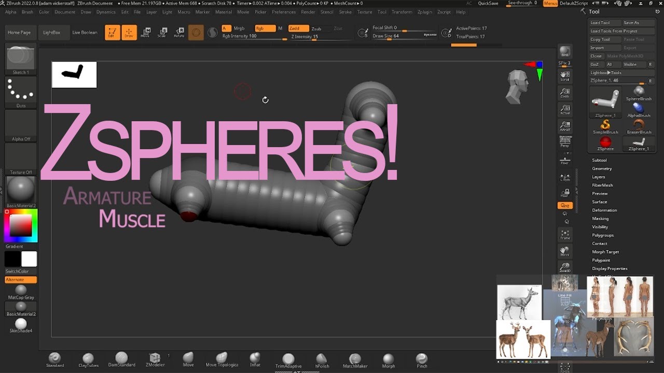This screenshot has height=373, width=664.
Task: Click the QuickSave button
Action: tap(488, 3)
